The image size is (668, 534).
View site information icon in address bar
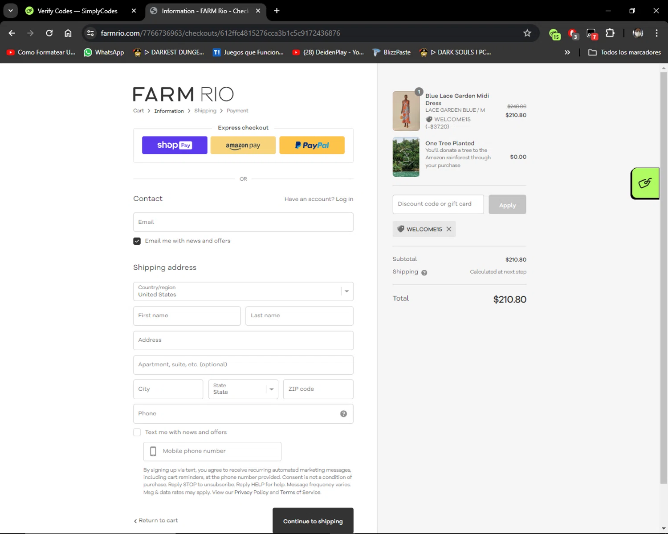[90, 33]
